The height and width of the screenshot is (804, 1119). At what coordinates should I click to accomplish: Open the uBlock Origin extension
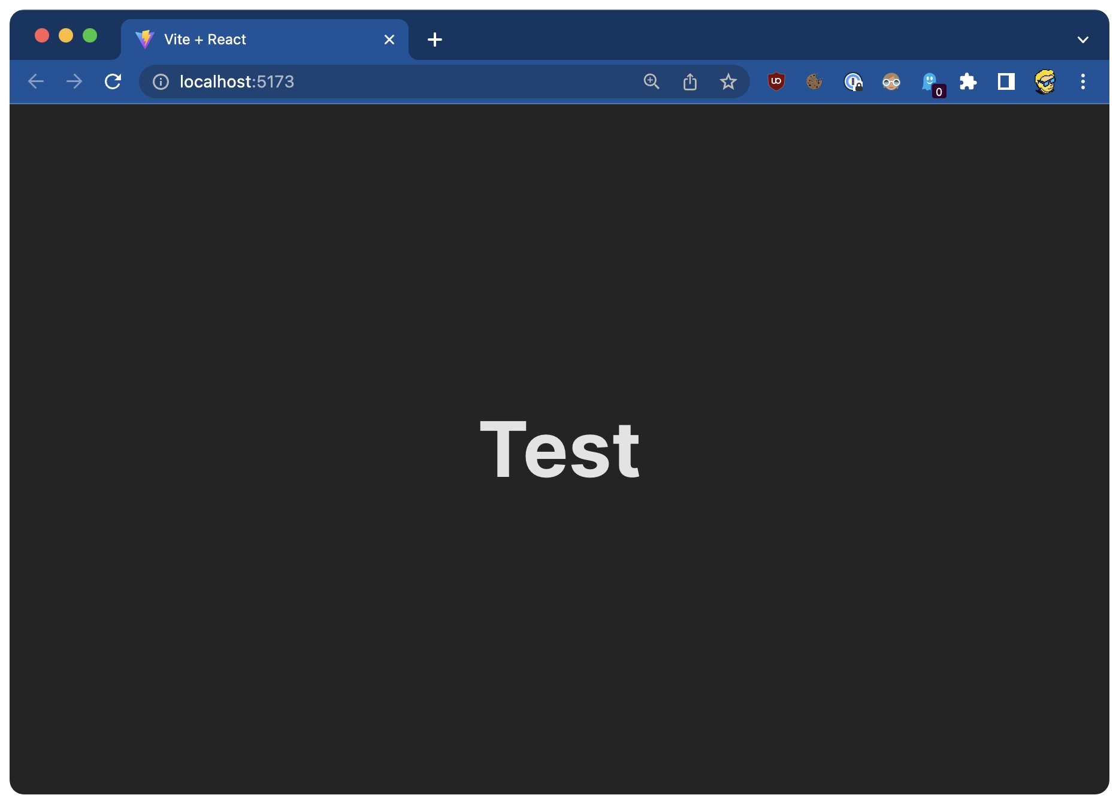coord(776,81)
